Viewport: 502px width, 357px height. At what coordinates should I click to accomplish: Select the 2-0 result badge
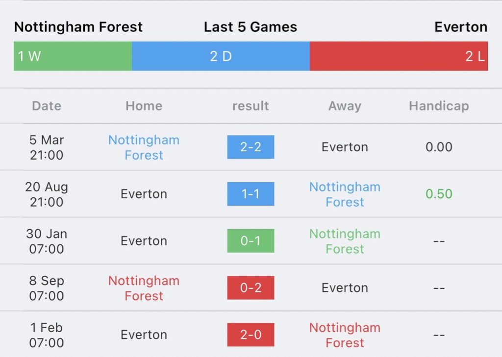tap(251, 334)
